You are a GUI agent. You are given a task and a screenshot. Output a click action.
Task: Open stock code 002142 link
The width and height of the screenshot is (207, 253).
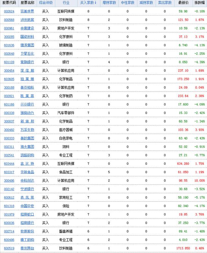pos(9,189)
